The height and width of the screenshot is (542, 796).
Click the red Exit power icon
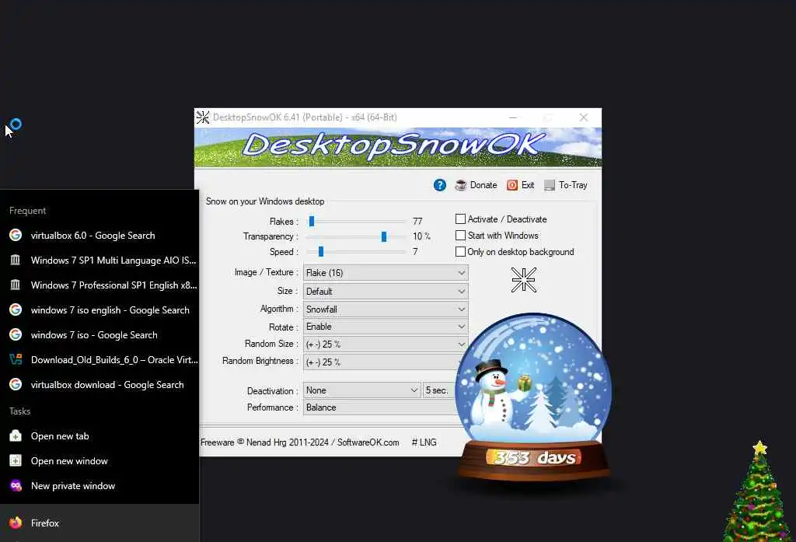click(512, 185)
